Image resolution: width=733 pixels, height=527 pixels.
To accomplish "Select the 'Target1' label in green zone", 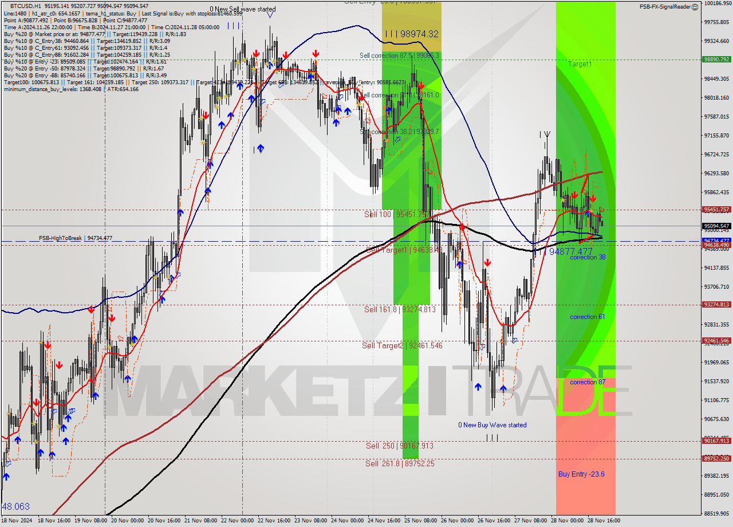I will coord(580,64).
